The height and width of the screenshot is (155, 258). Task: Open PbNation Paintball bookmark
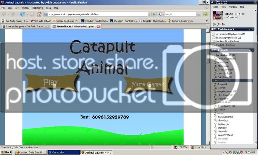pos(124,21)
